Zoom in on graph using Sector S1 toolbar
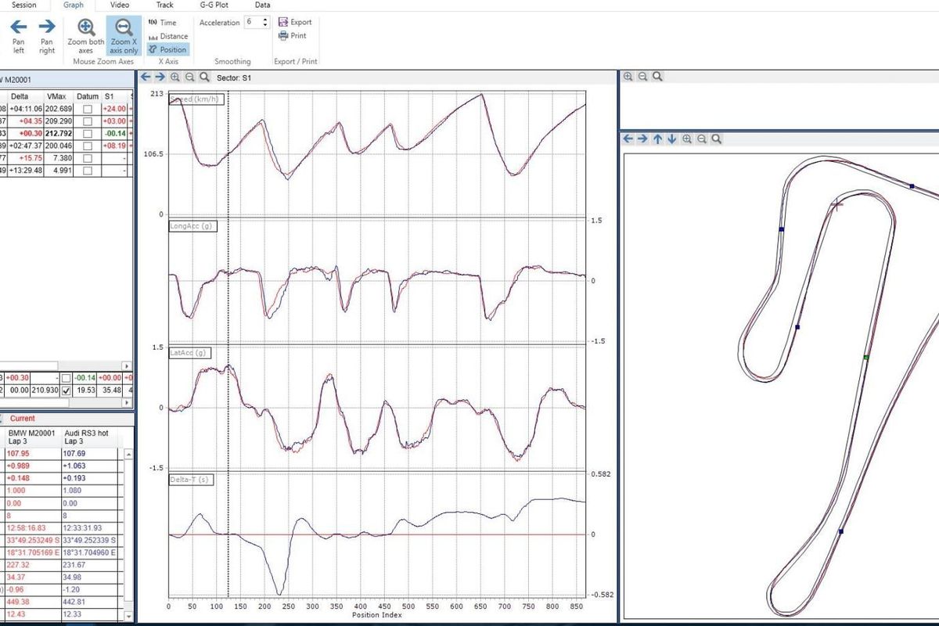 point(175,77)
